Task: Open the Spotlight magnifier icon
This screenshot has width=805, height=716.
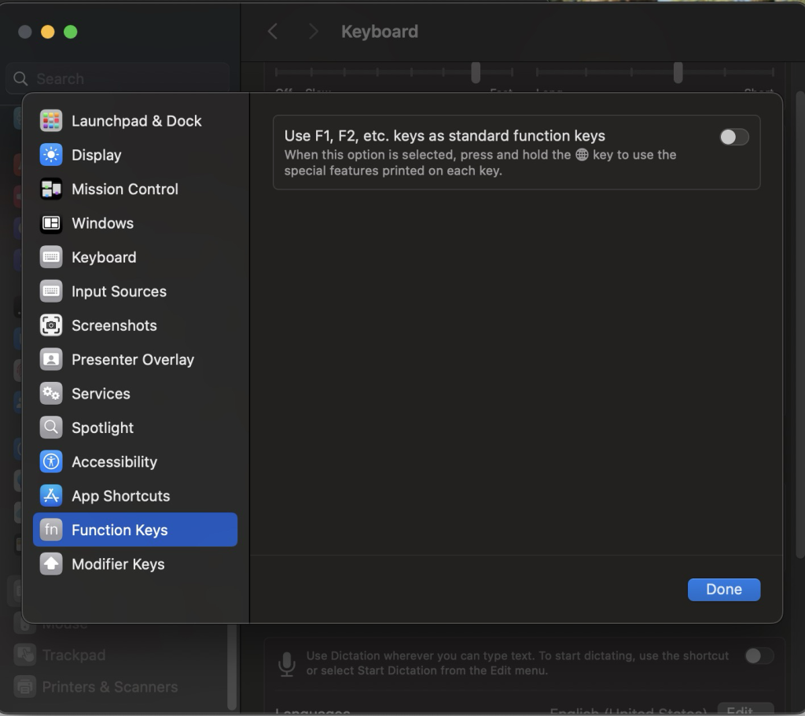Action: click(x=51, y=428)
